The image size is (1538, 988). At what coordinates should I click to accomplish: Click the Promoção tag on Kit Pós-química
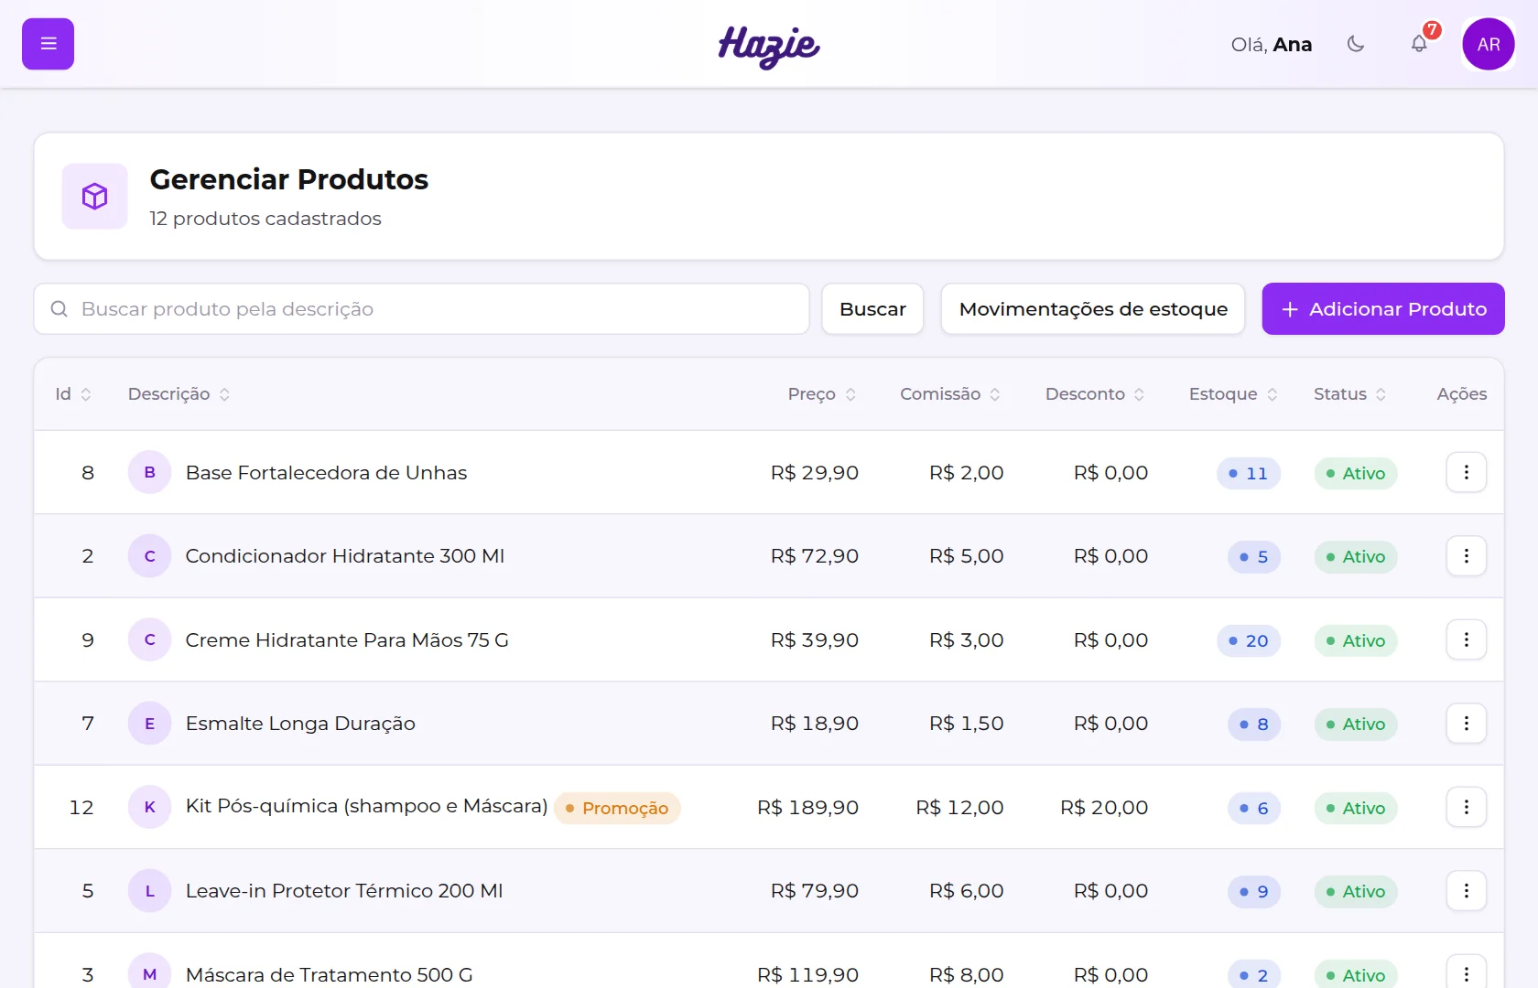[617, 808]
